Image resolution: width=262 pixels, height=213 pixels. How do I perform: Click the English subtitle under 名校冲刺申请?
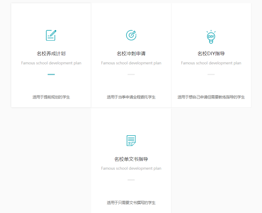[131, 63]
